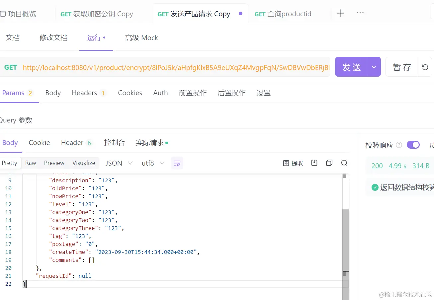Expand the 发送 button dropdown arrow
This screenshot has height=300, width=434.
[x=374, y=67]
